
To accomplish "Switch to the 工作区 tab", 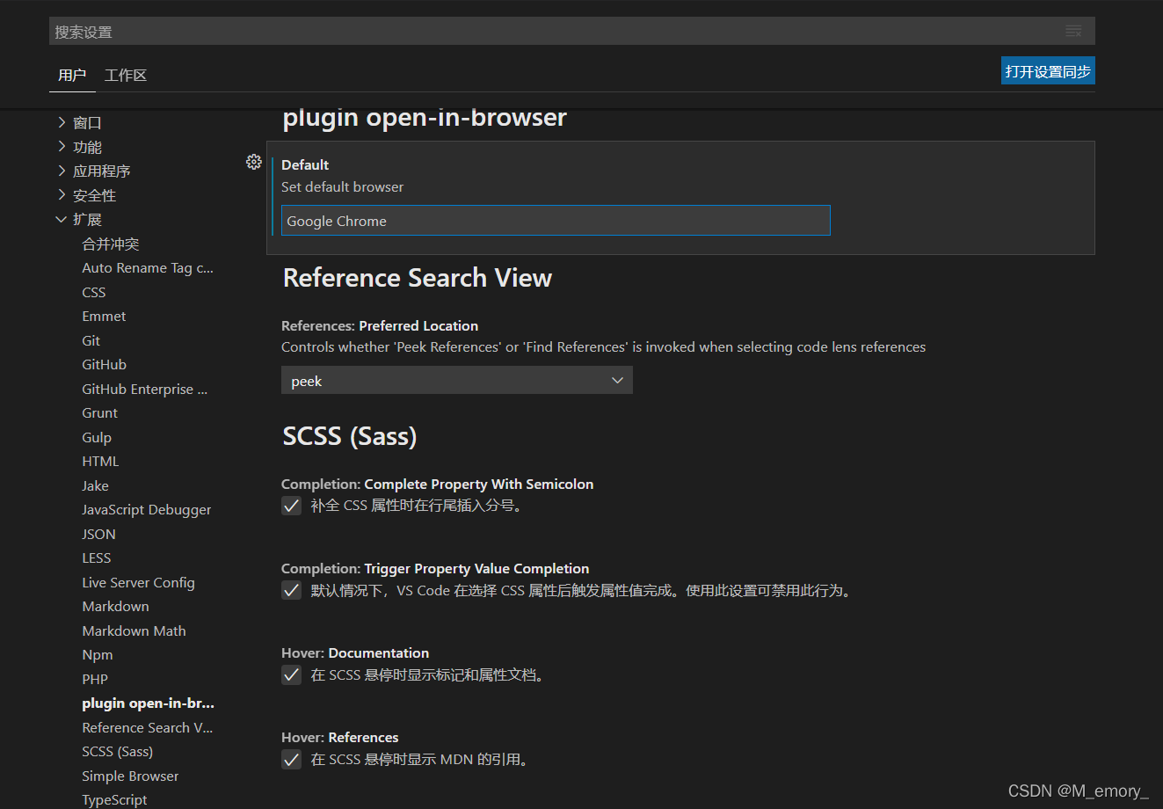I will [x=126, y=76].
